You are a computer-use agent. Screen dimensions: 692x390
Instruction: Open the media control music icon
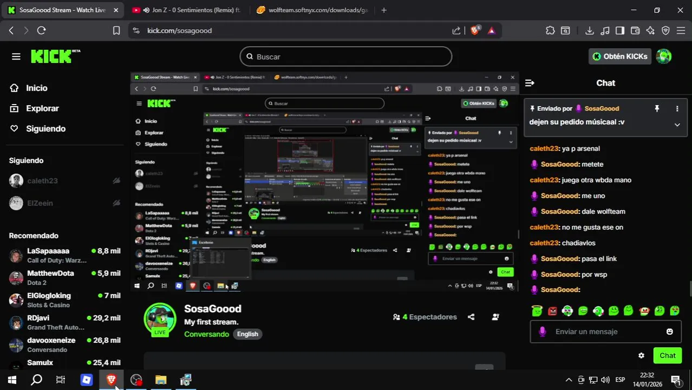click(x=605, y=30)
